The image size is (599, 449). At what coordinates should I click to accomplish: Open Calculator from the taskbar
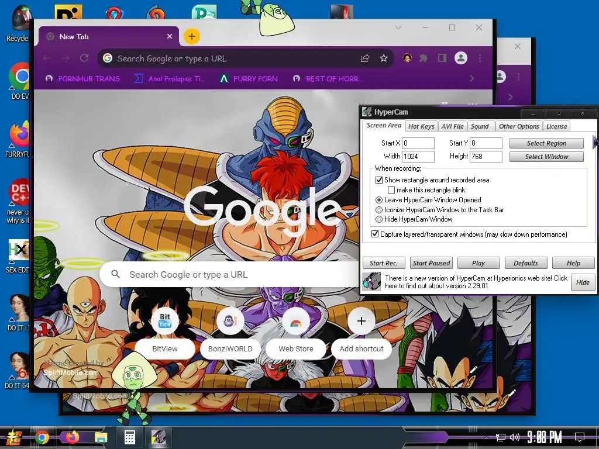point(129,437)
